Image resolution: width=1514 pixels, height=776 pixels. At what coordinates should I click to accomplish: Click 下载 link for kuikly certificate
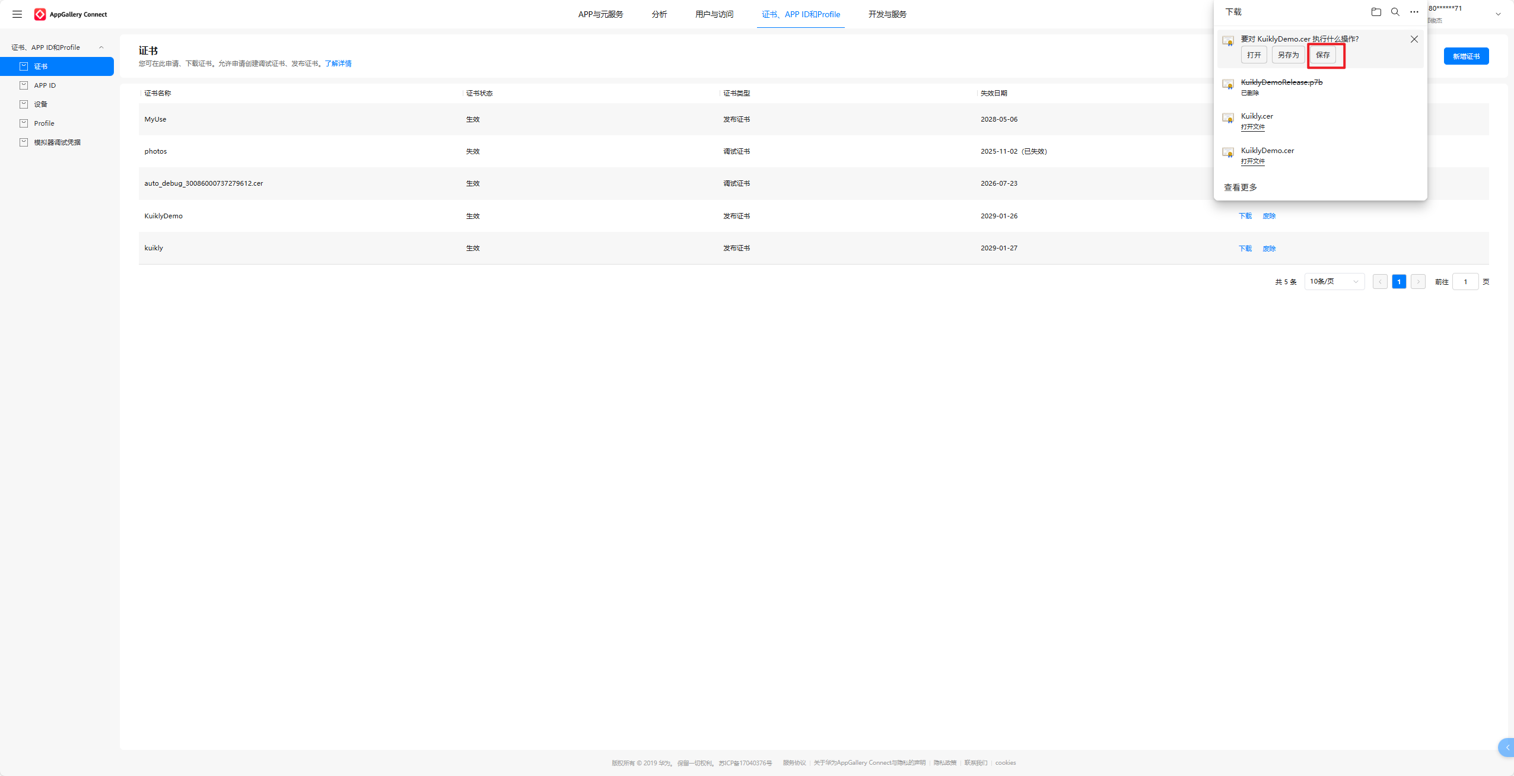(x=1245, y=249)
